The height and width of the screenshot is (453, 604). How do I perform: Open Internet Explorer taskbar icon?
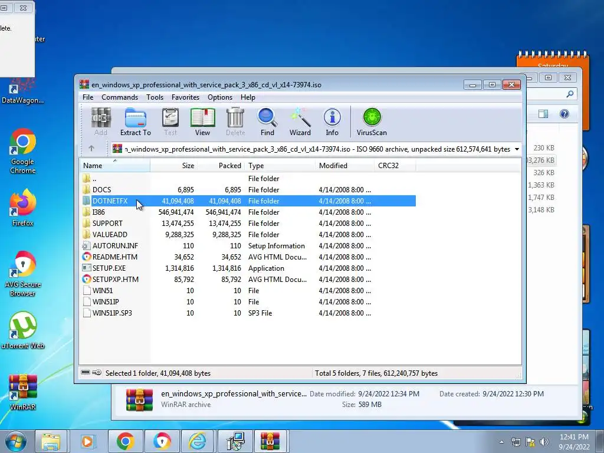pos(197,441)
